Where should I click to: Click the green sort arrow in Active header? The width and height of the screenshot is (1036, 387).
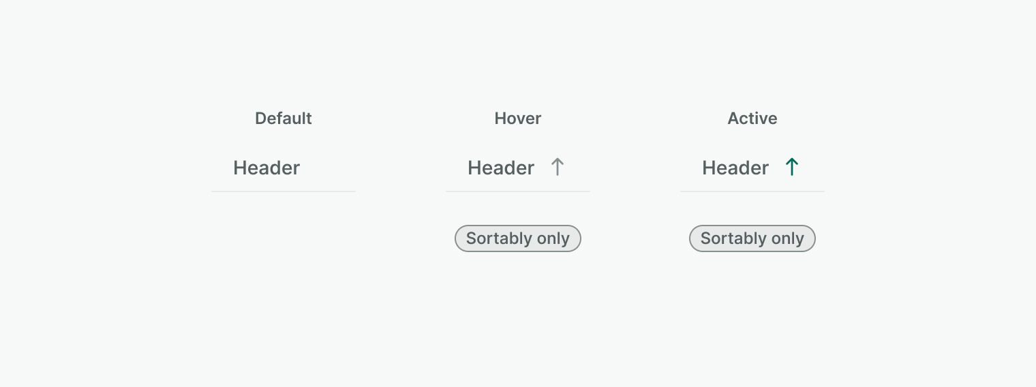coord(791,168)
